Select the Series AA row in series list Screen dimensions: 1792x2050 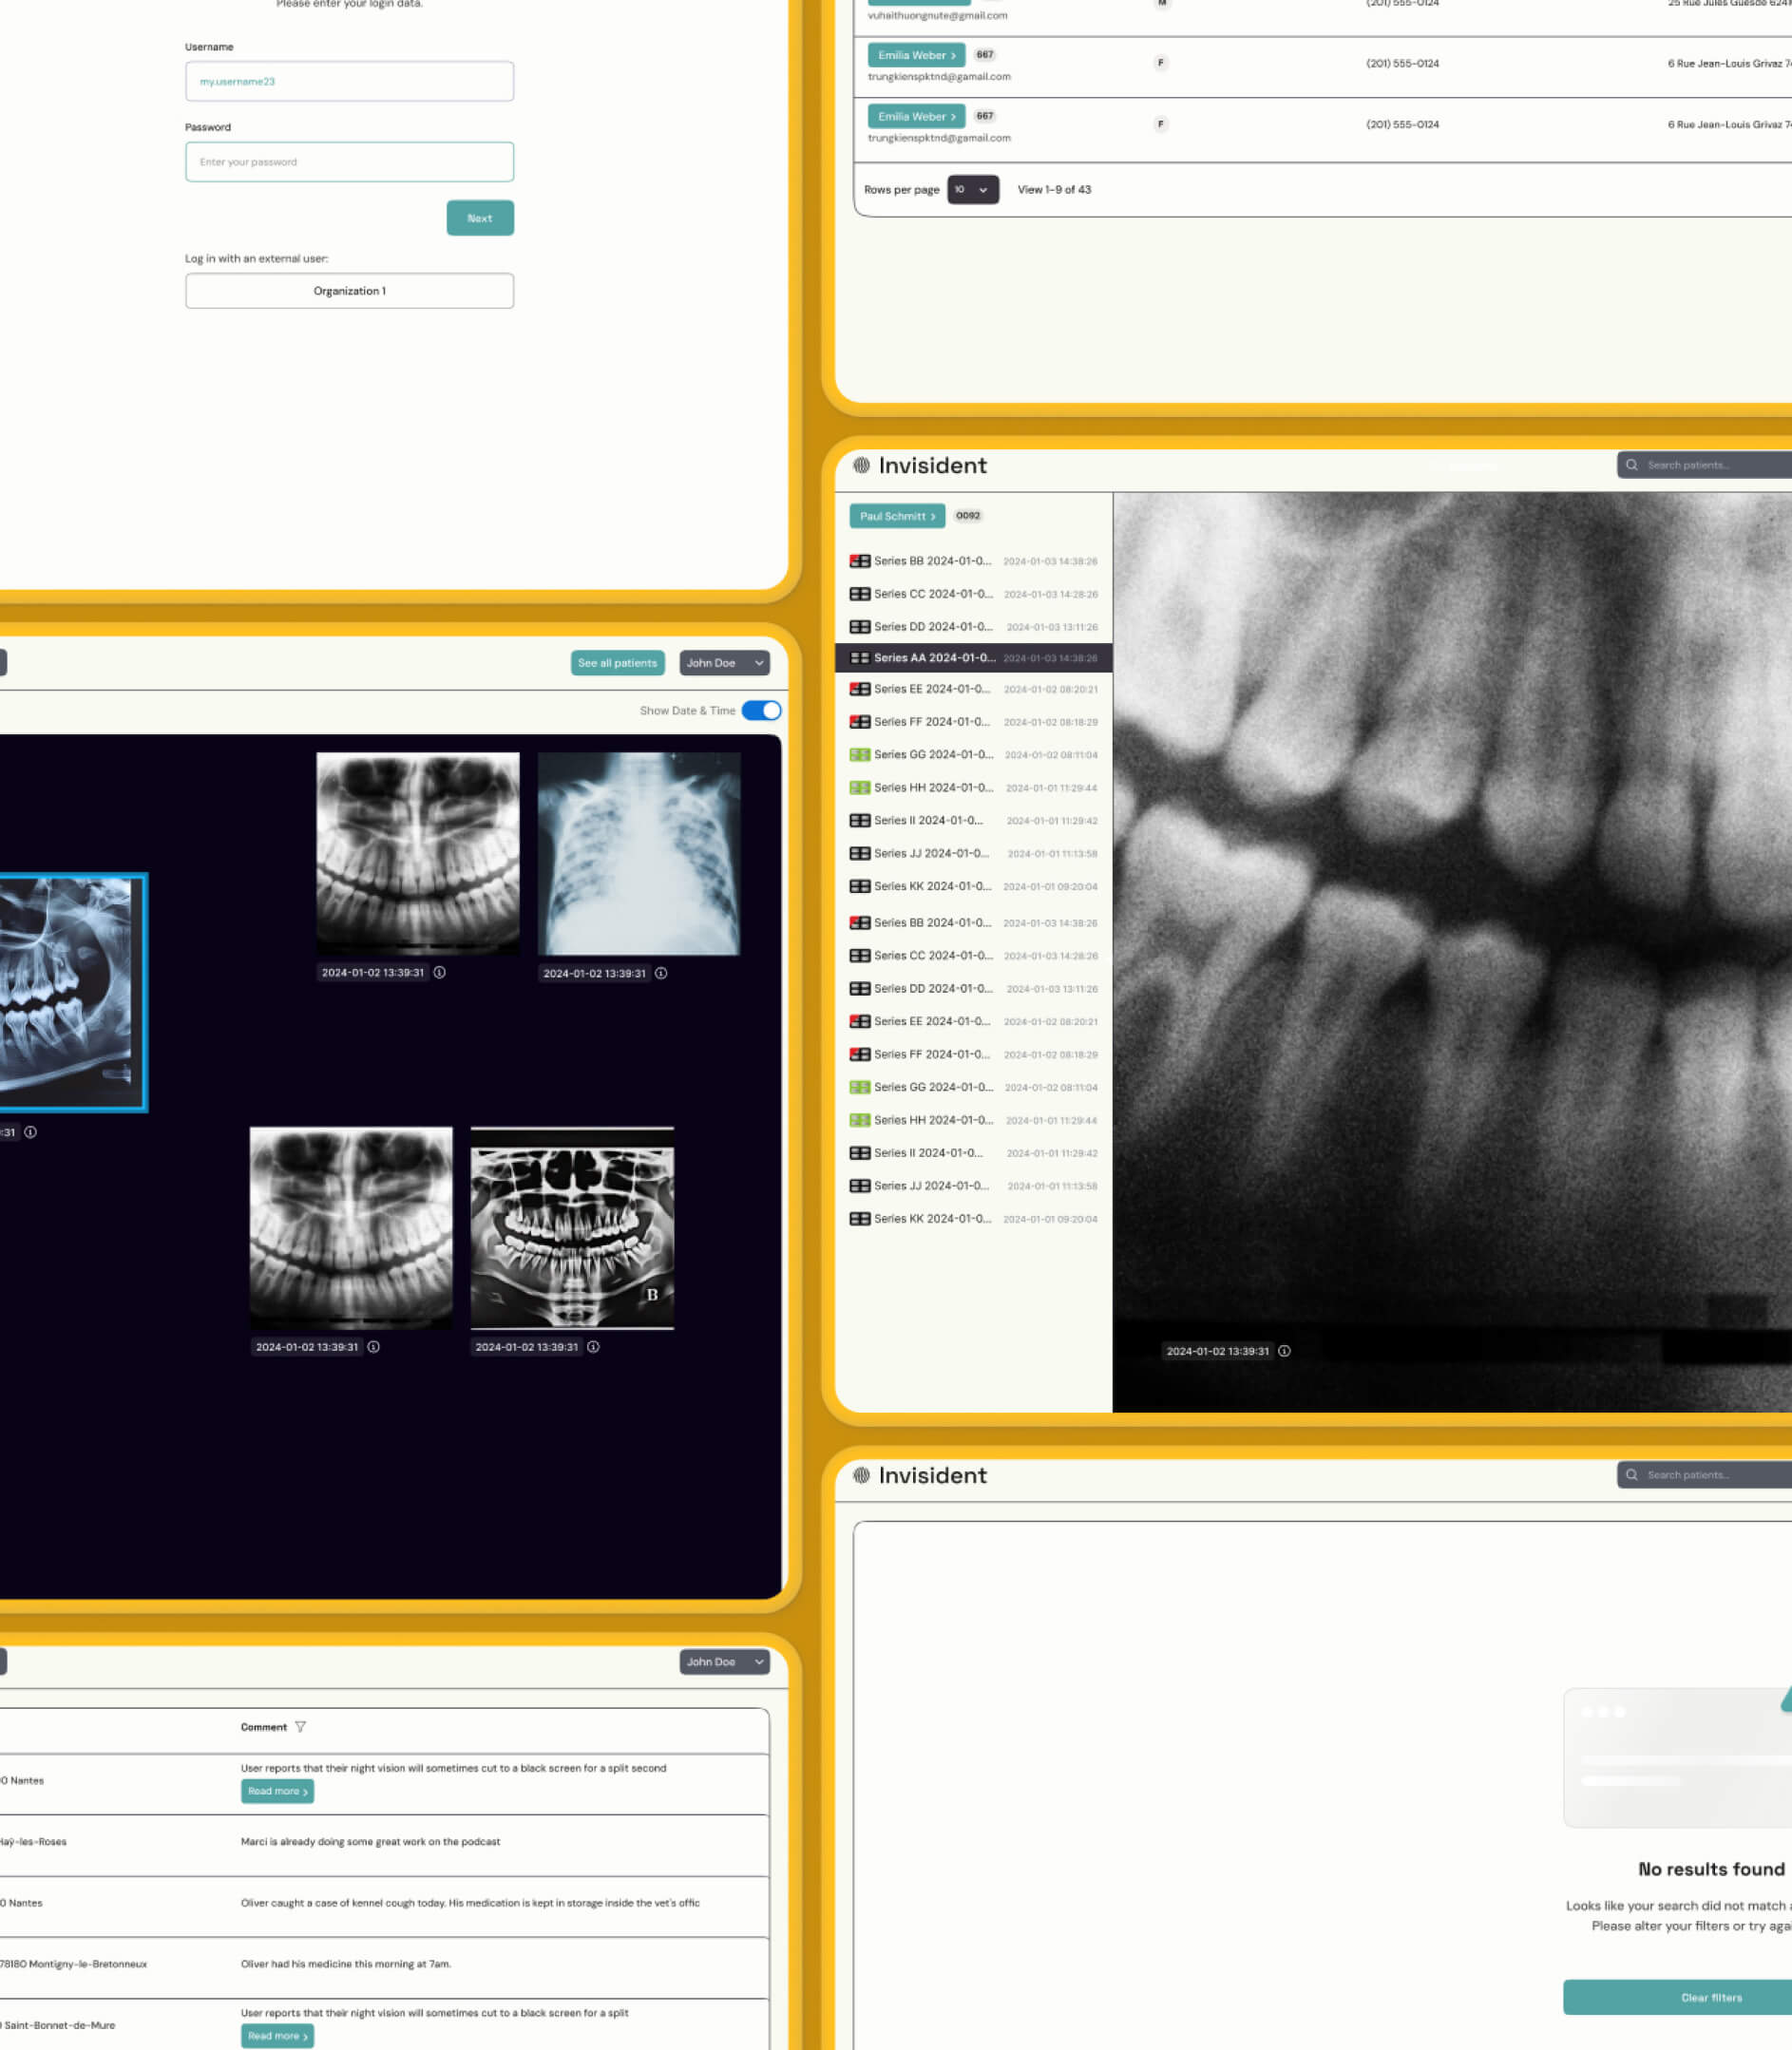tap(973, 657)
